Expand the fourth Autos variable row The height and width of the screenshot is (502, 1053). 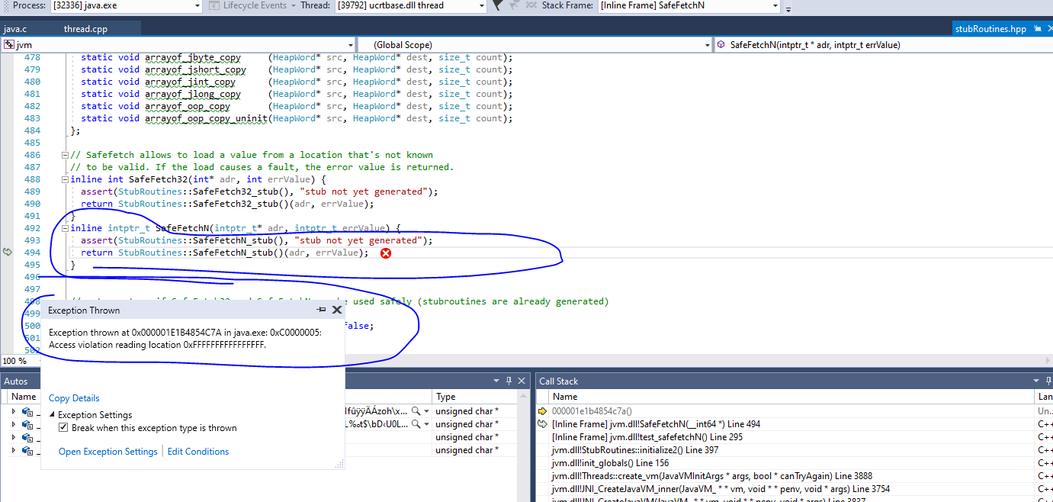[14, 450]
